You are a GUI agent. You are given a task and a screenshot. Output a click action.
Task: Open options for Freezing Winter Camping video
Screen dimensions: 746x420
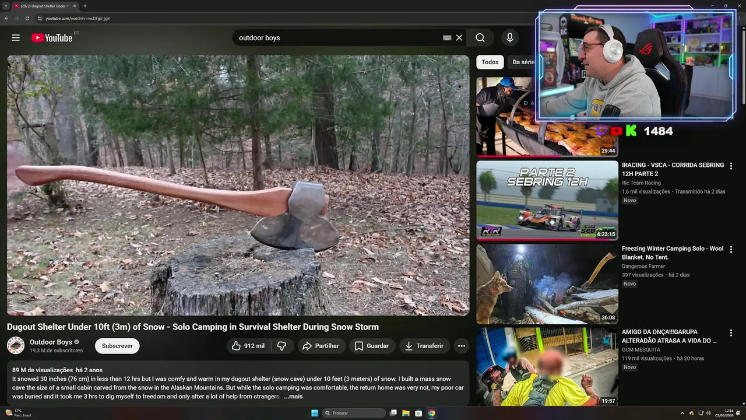(731, 250)
